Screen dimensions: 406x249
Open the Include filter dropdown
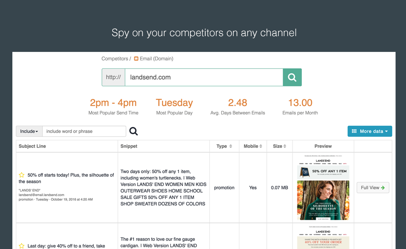29,131
